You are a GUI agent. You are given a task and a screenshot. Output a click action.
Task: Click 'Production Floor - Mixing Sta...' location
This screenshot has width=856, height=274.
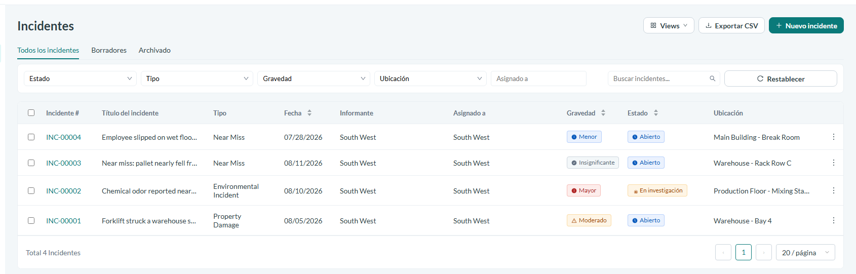coord(761,191)
